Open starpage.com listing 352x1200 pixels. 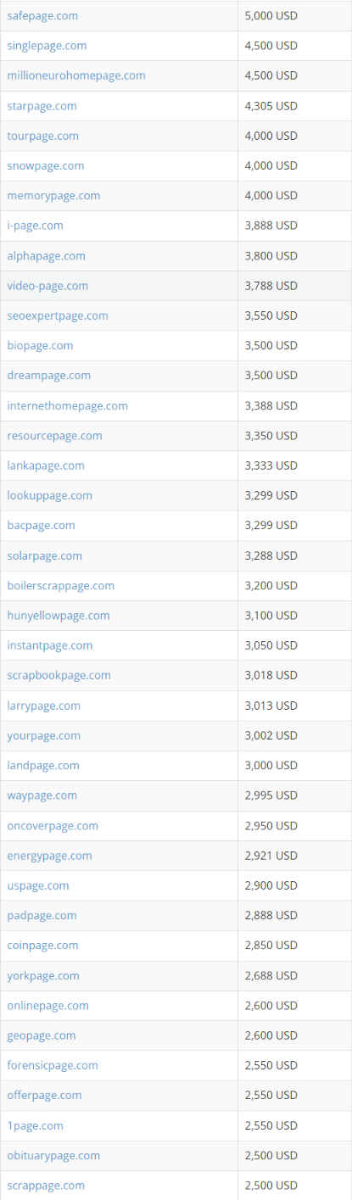42,106
